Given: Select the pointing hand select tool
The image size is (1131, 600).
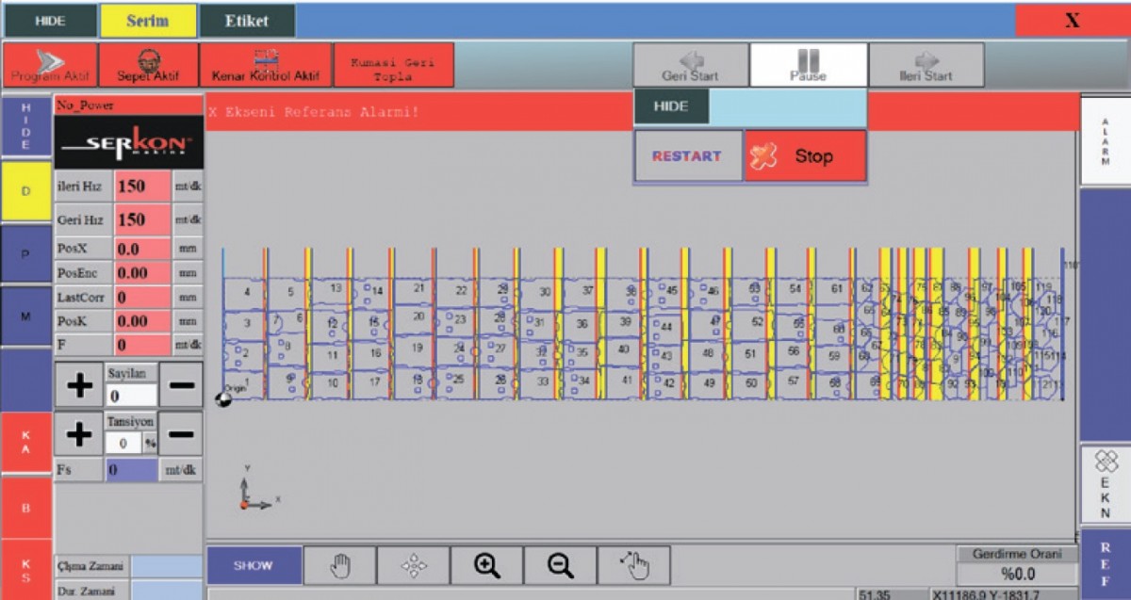Looking at the screenshot, I should coord(634,565).
